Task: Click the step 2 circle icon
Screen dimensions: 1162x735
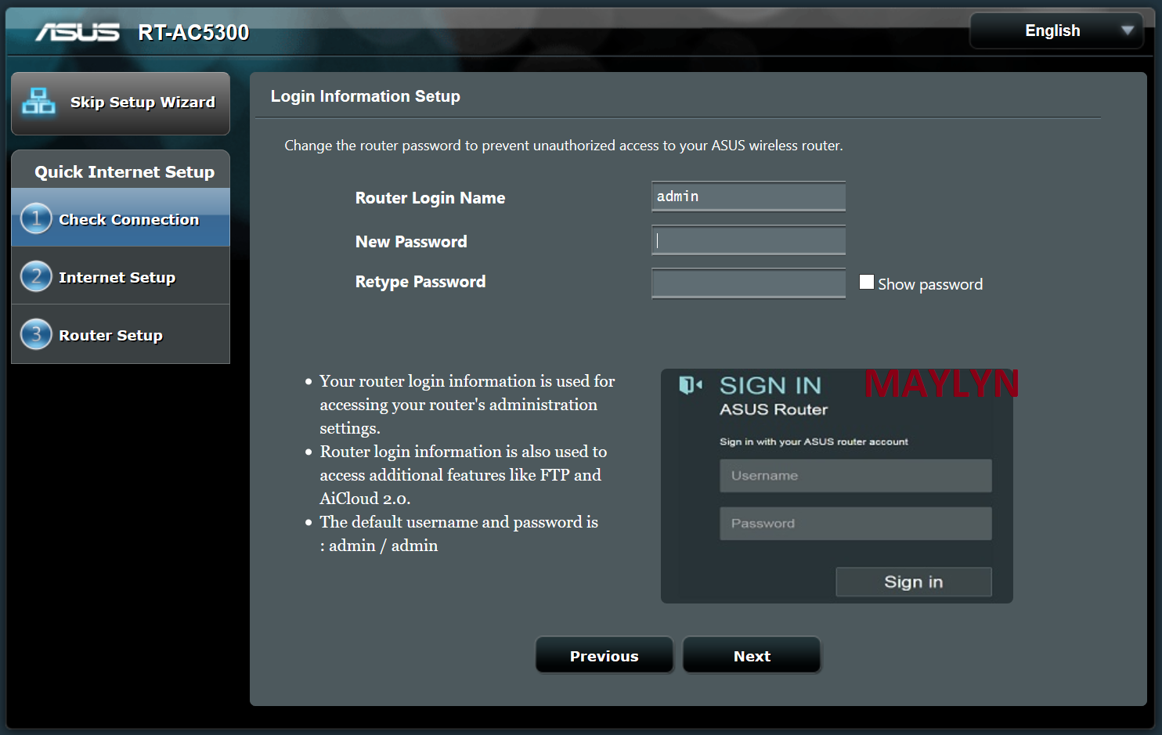Action: 36,276
